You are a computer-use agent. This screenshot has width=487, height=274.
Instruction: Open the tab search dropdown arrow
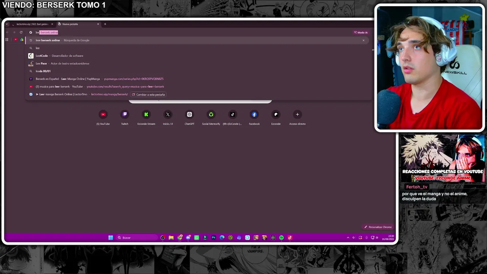point(7,24)
